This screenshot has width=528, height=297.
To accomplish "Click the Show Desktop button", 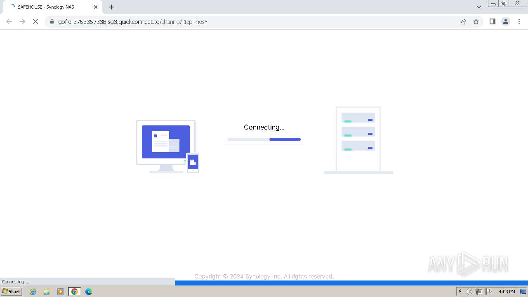I will click(523, 292).
